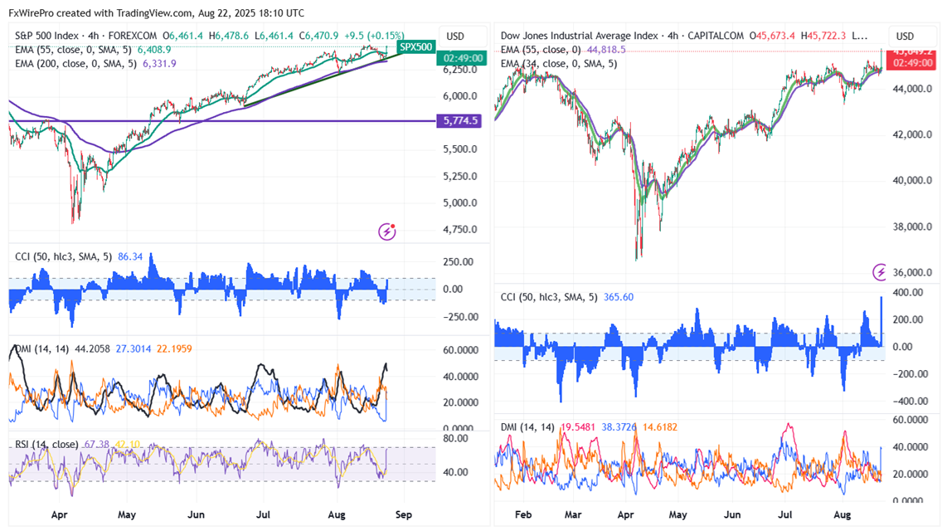
Task: Click the 6,000.0 level on the S&P price axis
Action: click(x=460, y=96)
